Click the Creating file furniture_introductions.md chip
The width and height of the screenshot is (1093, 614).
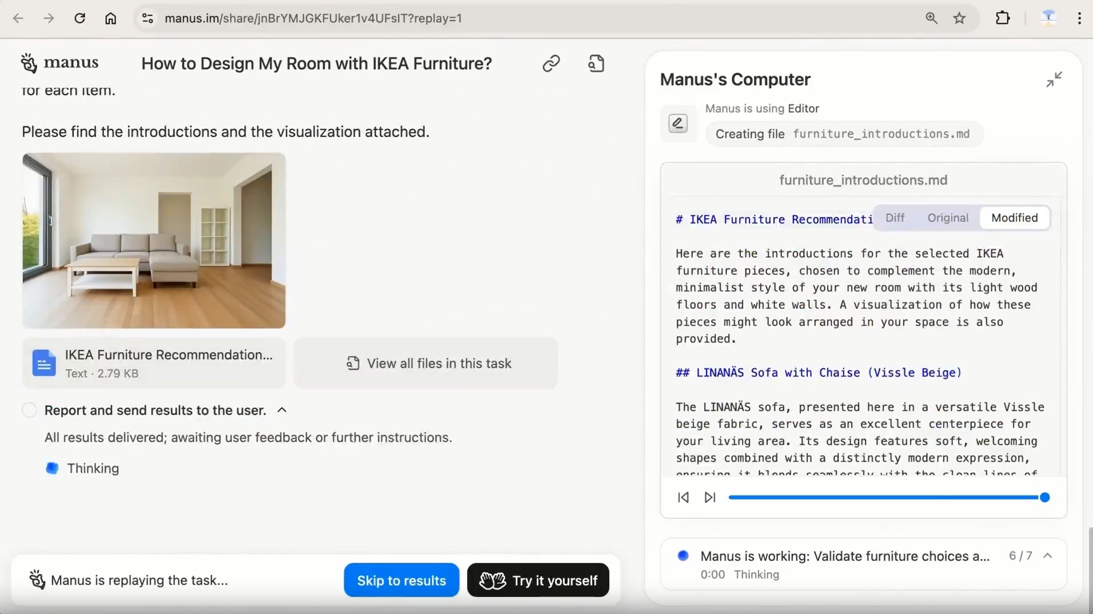point(844,134)
